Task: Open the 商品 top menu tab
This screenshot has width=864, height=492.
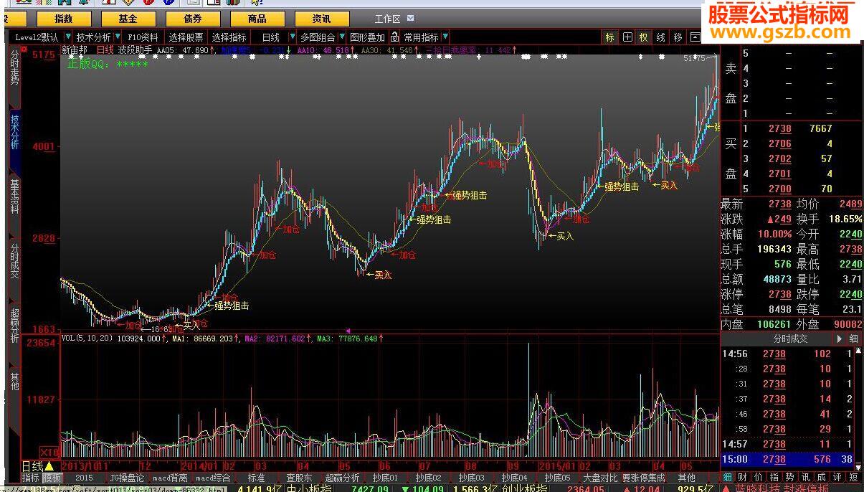Action: [257, 19]
